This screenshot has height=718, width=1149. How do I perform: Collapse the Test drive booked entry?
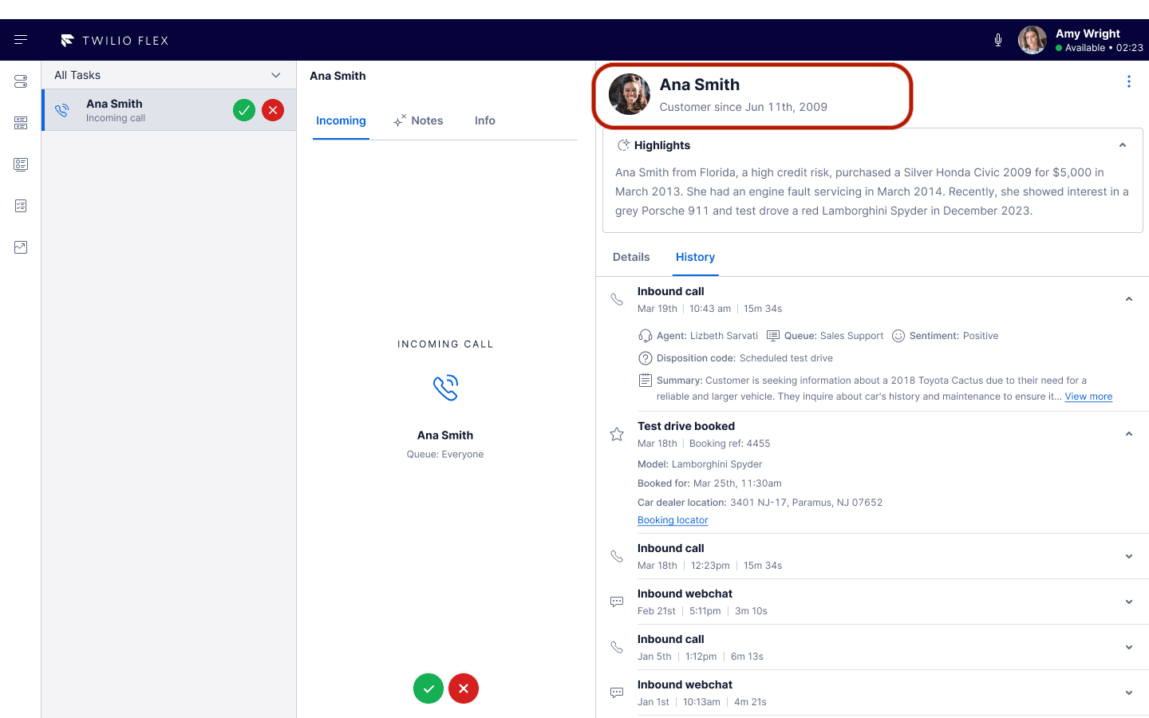[x=1128, y=434]
